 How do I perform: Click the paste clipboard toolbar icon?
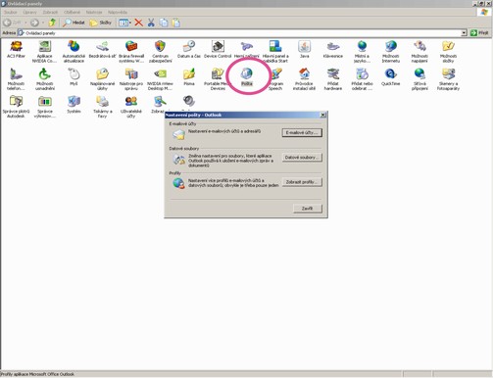click(175, 23)
